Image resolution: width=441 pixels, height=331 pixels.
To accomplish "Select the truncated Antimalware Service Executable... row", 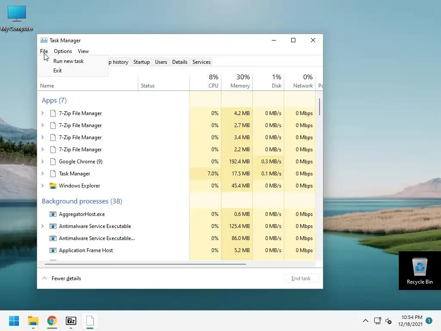I will (176, 238).
